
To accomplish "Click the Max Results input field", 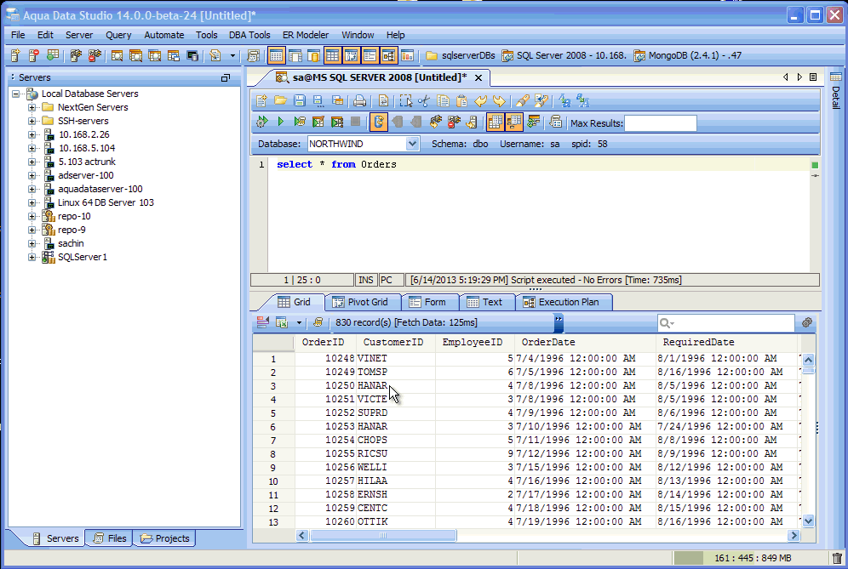I will [661, 123].
